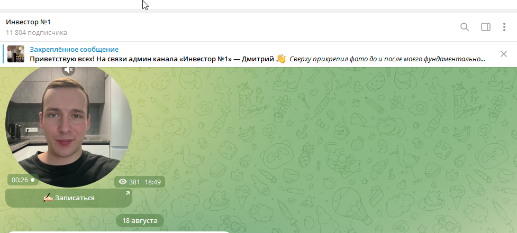517x233 pixels.
Task: Open channel info via Инвестор №1 title
Action: [x=28, y=22]
